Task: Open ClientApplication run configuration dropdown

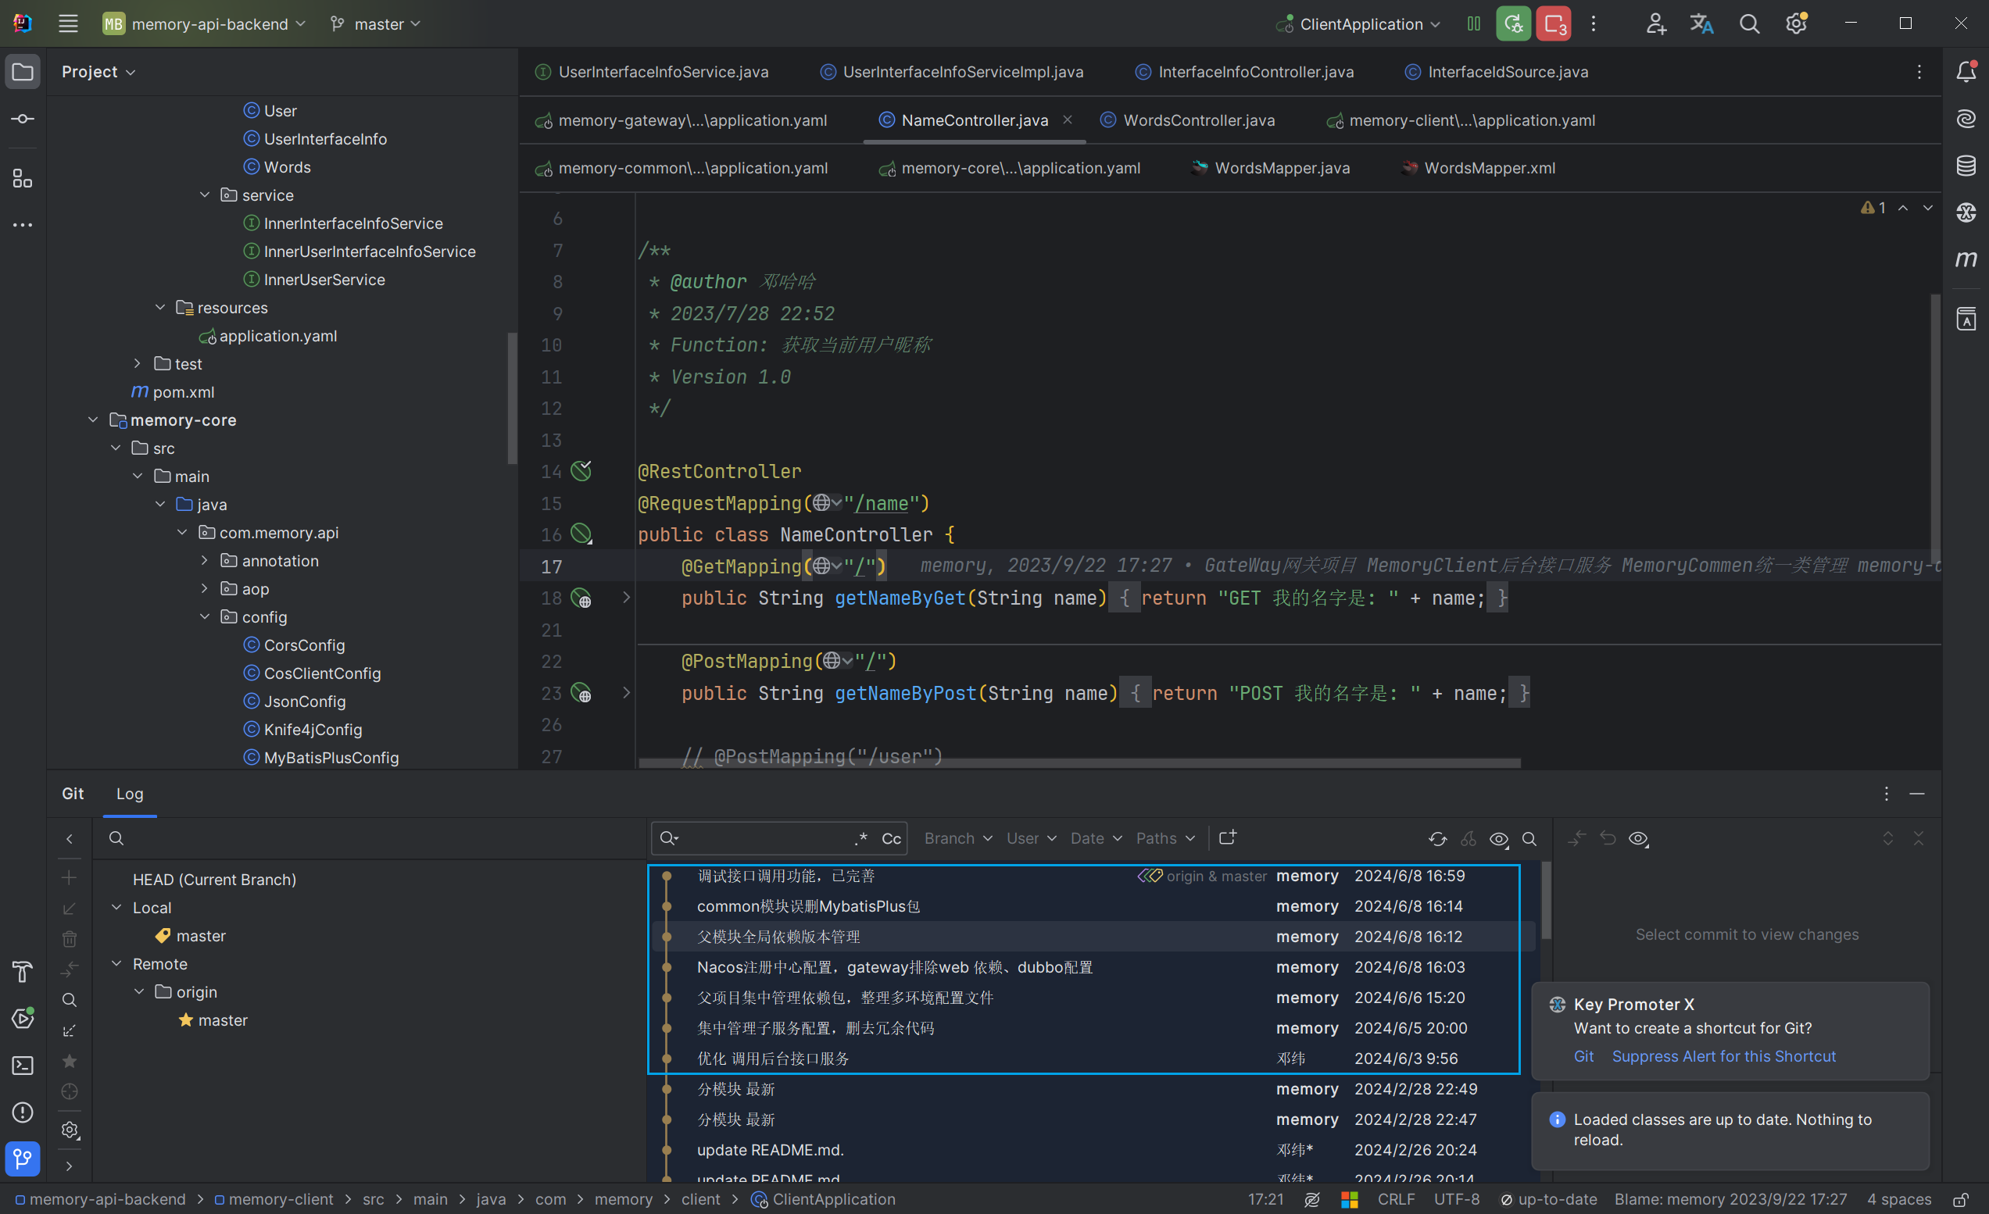Action: 1358,23
